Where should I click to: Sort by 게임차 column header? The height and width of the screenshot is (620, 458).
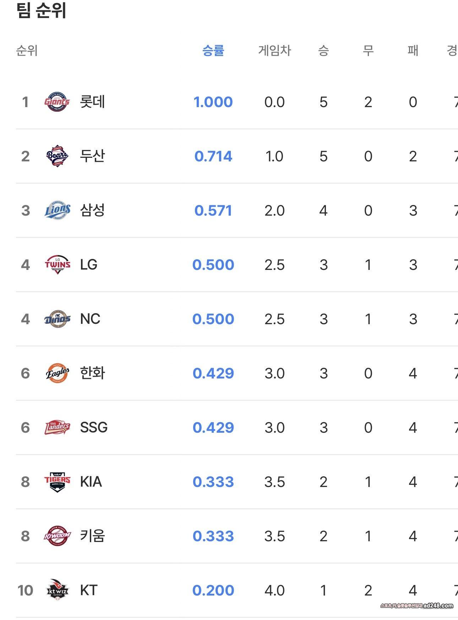tap(274, 50)
